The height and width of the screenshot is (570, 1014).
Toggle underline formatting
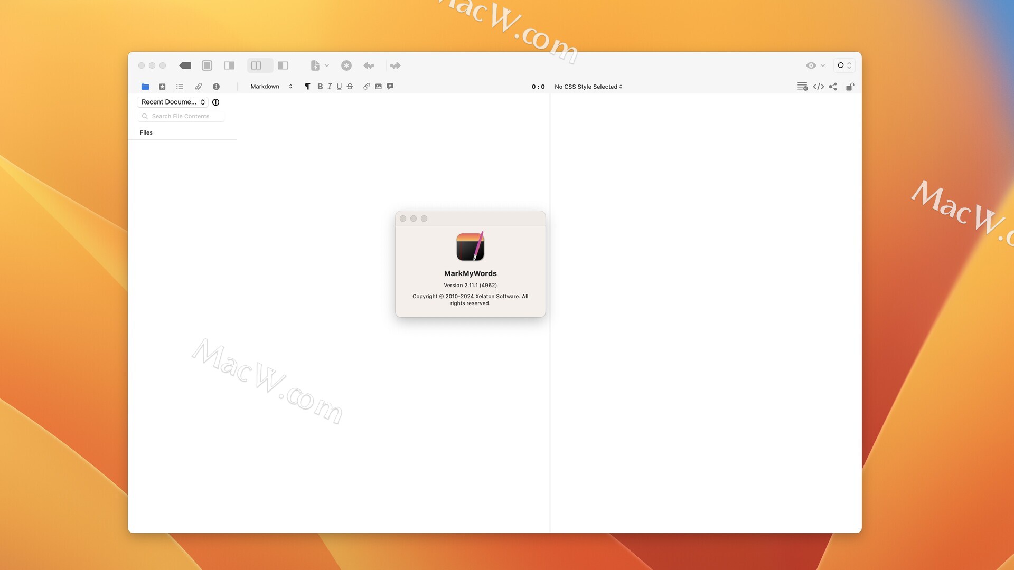(339, 87)
